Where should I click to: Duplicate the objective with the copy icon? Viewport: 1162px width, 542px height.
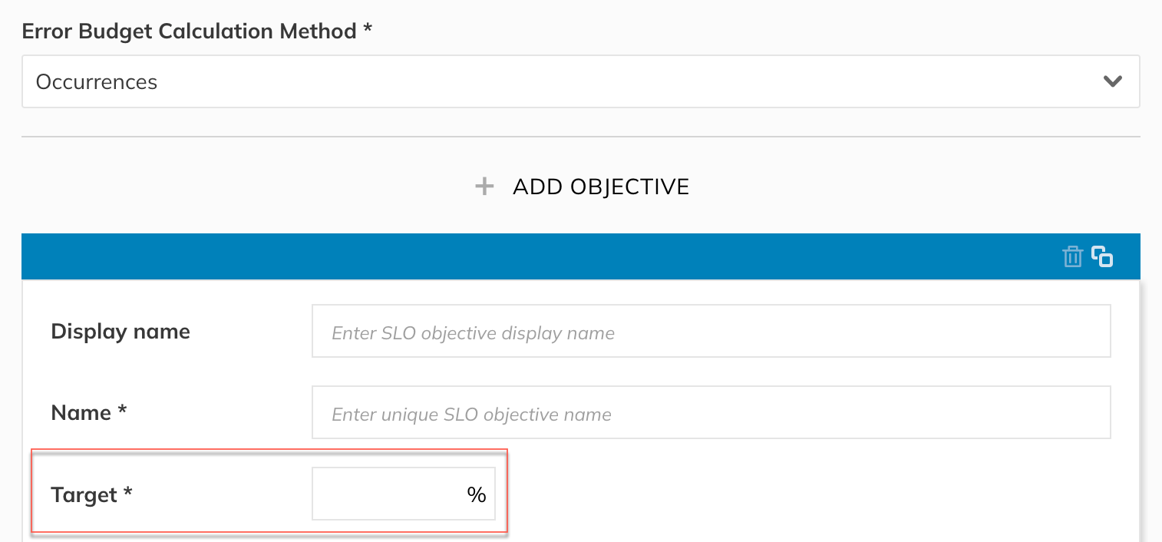point(1102,256)
